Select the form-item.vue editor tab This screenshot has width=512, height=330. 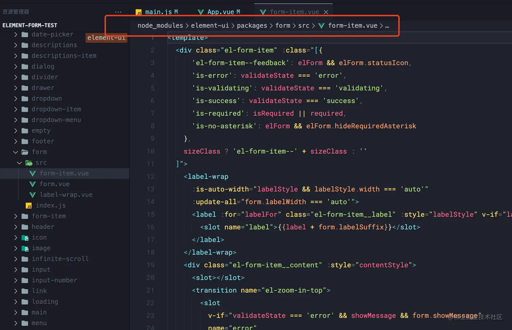(293, 12)
